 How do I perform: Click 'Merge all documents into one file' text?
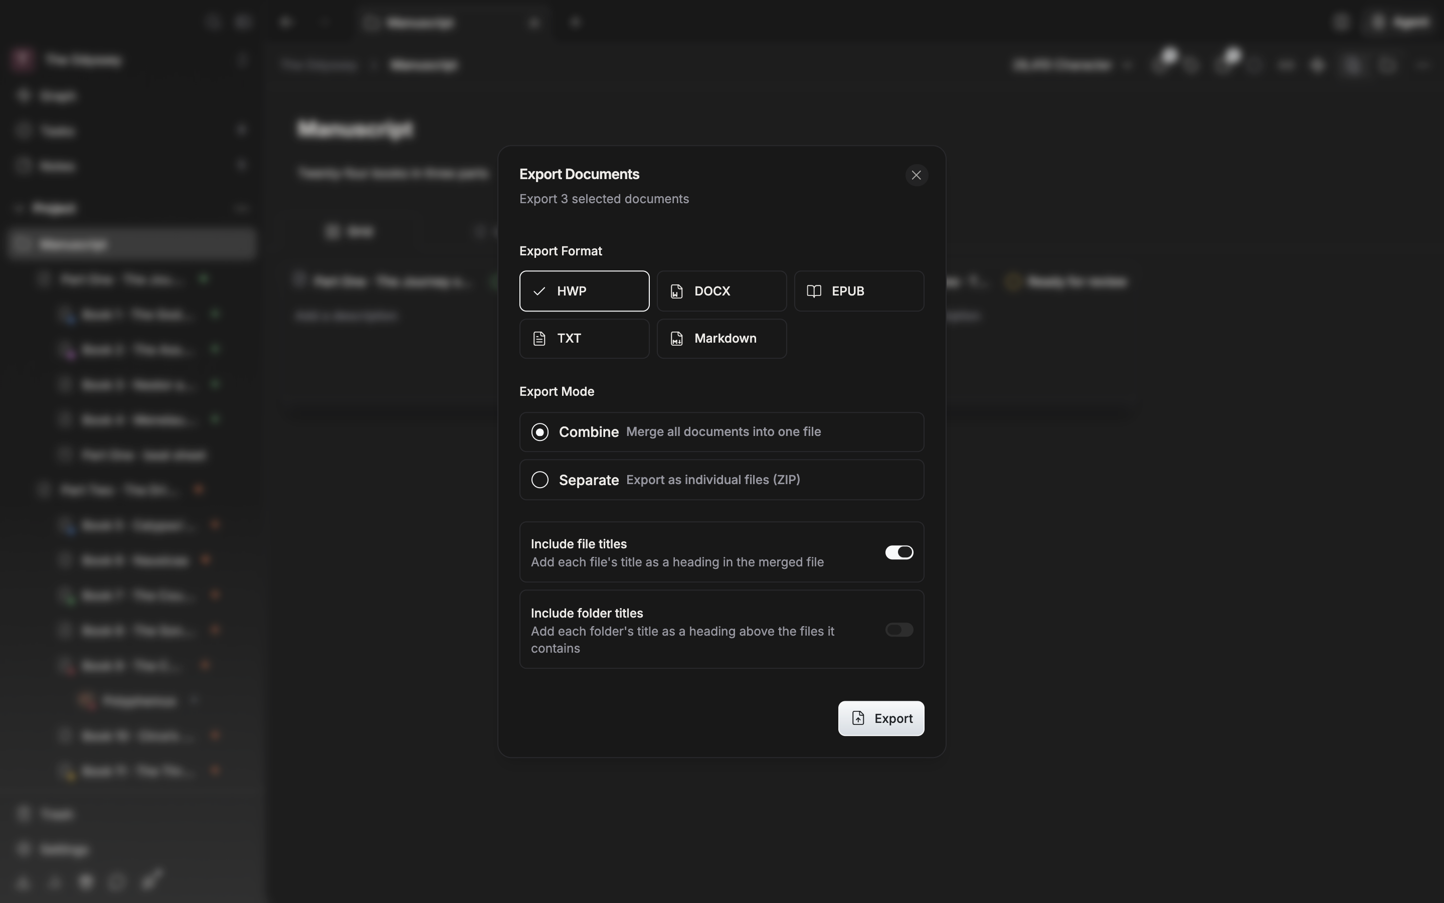pyautogui.click(x=723, y=432)
